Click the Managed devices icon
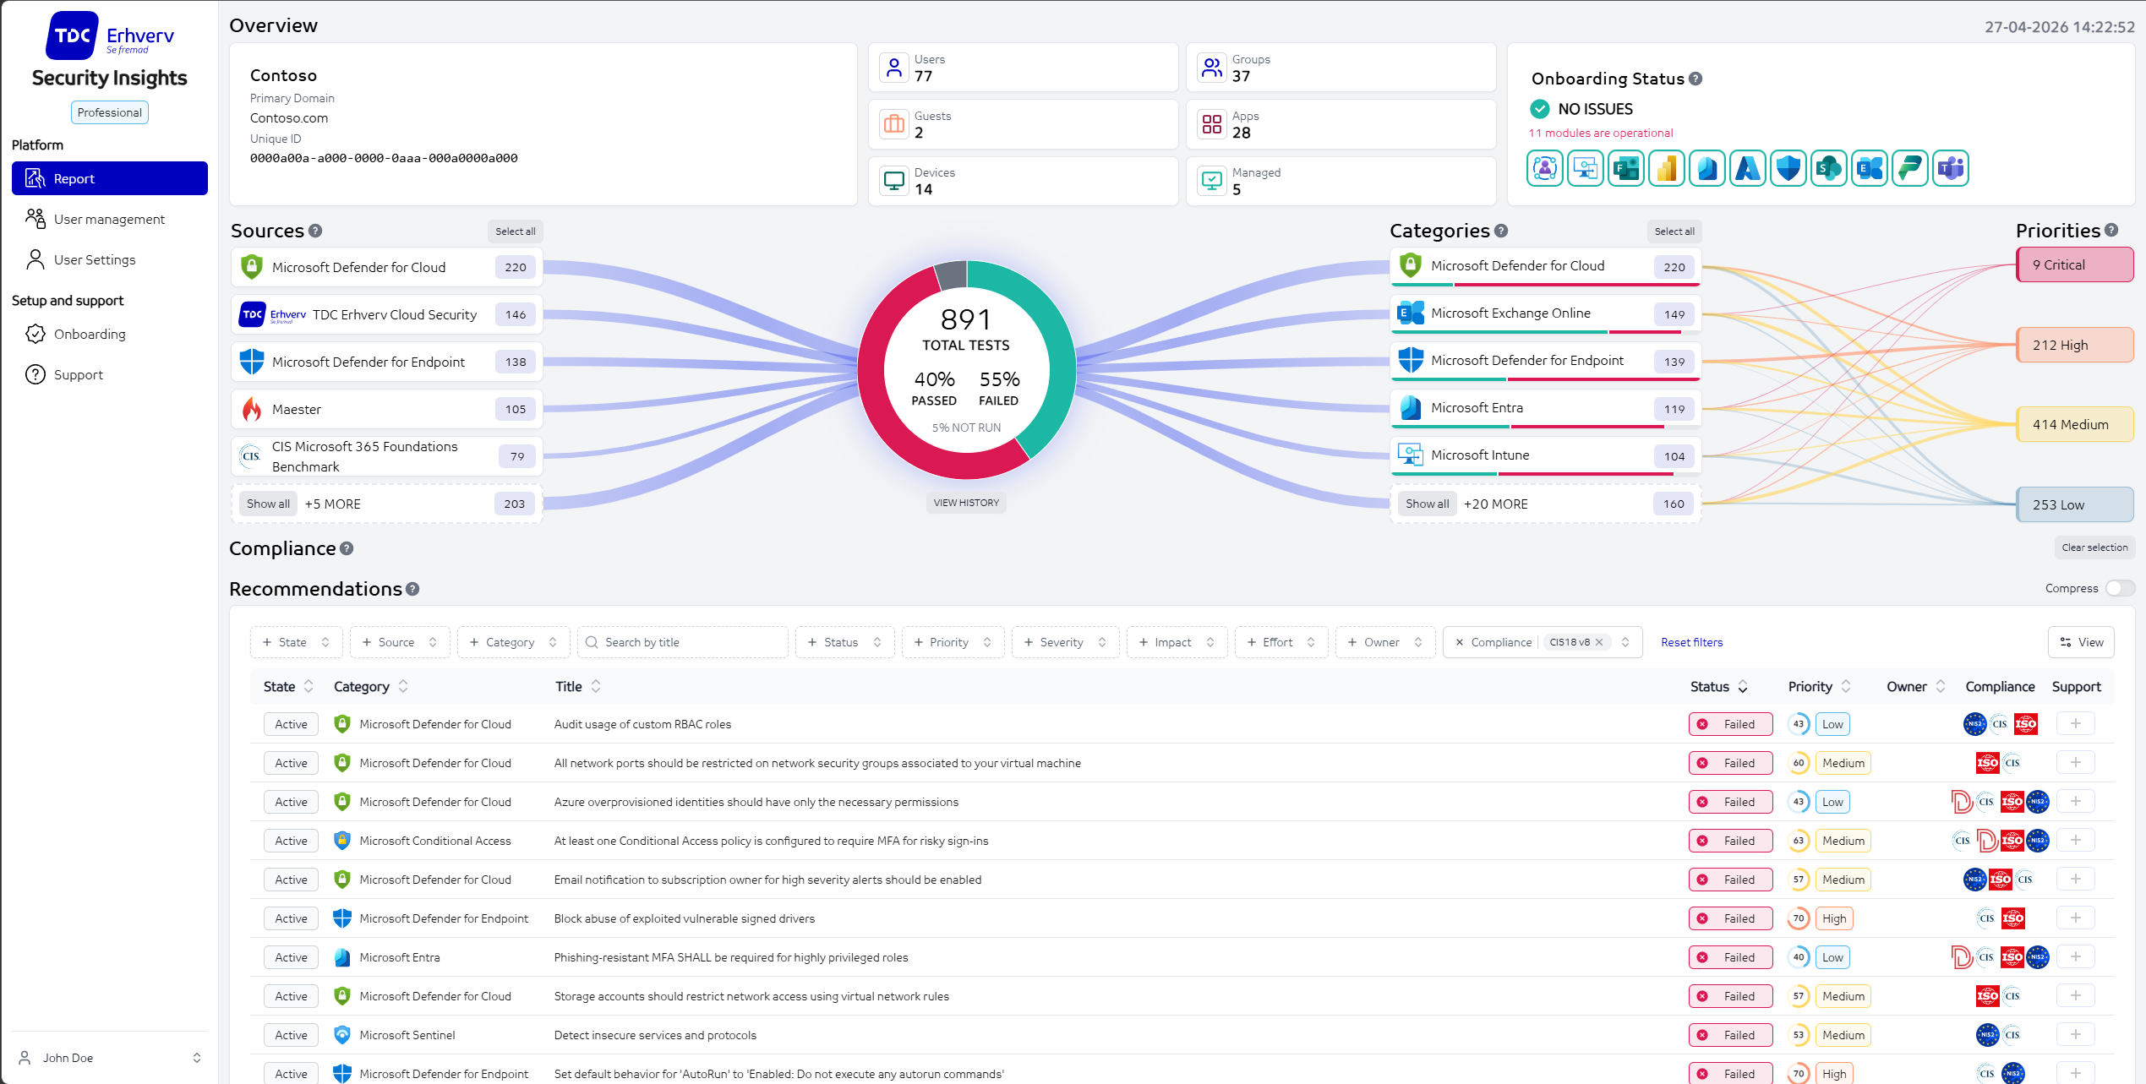The width and height of the screenshot is (2146, 1084). coord(1212,181)
